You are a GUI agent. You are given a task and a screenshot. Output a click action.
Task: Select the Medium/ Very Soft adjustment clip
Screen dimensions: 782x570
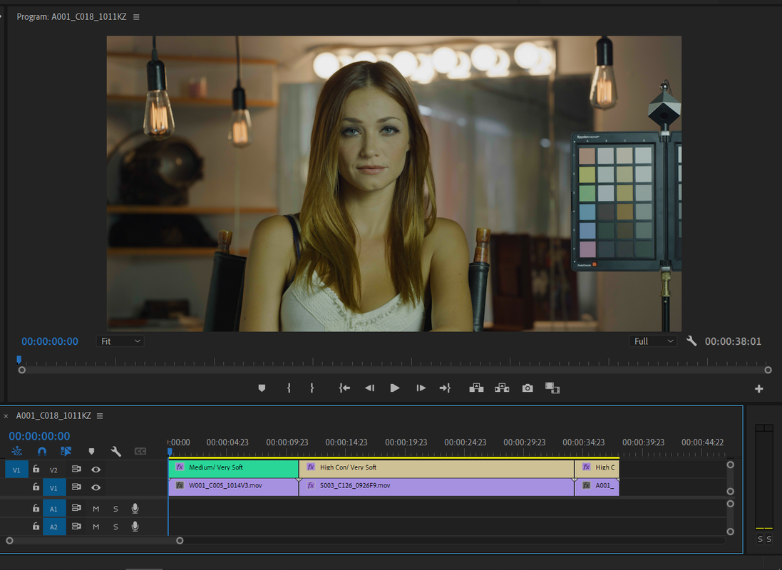(233, 468)
